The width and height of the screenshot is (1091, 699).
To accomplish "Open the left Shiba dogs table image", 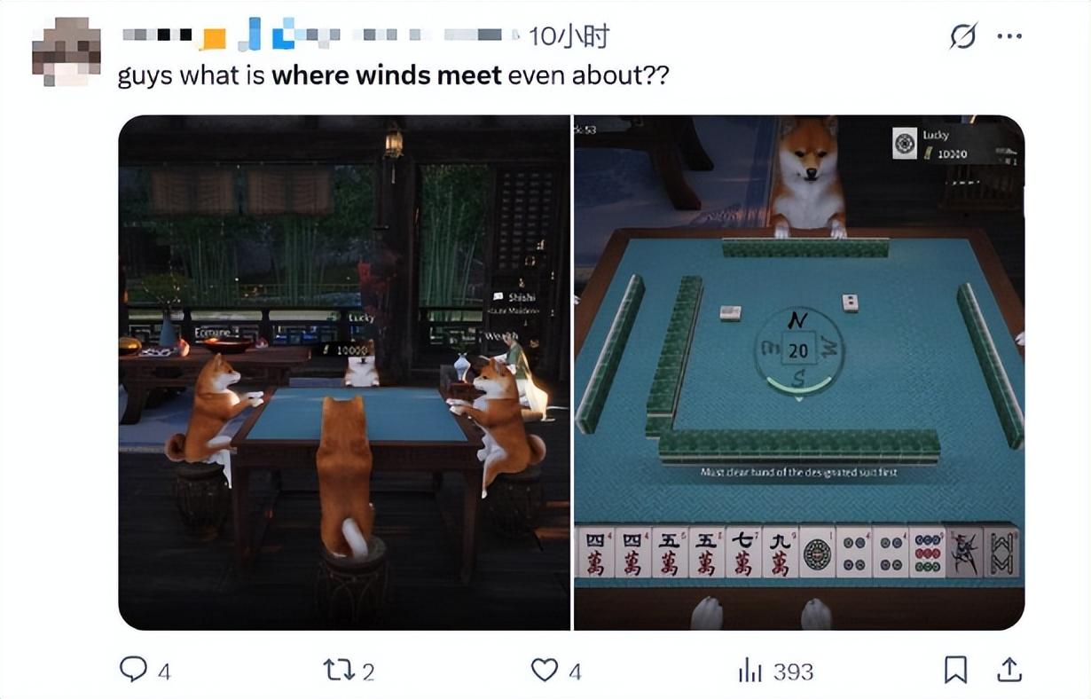I will point(344,373).
